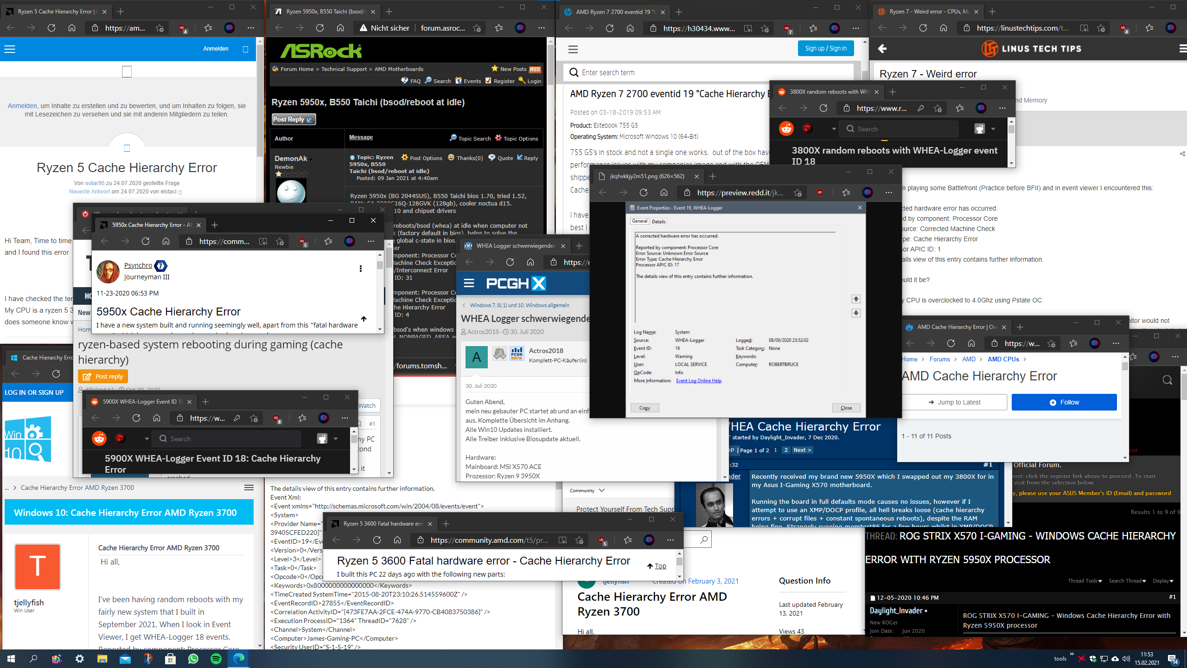Click the search magnifier icon on ASUS ROG page

pyautogui.click(x=1168, y=380)
